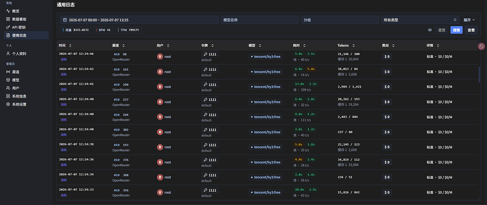Click 标准 · $0 / $0/M in 12:24:42 row
The height and width of the screenshot is (205, 487).
(x=439, y=72)
